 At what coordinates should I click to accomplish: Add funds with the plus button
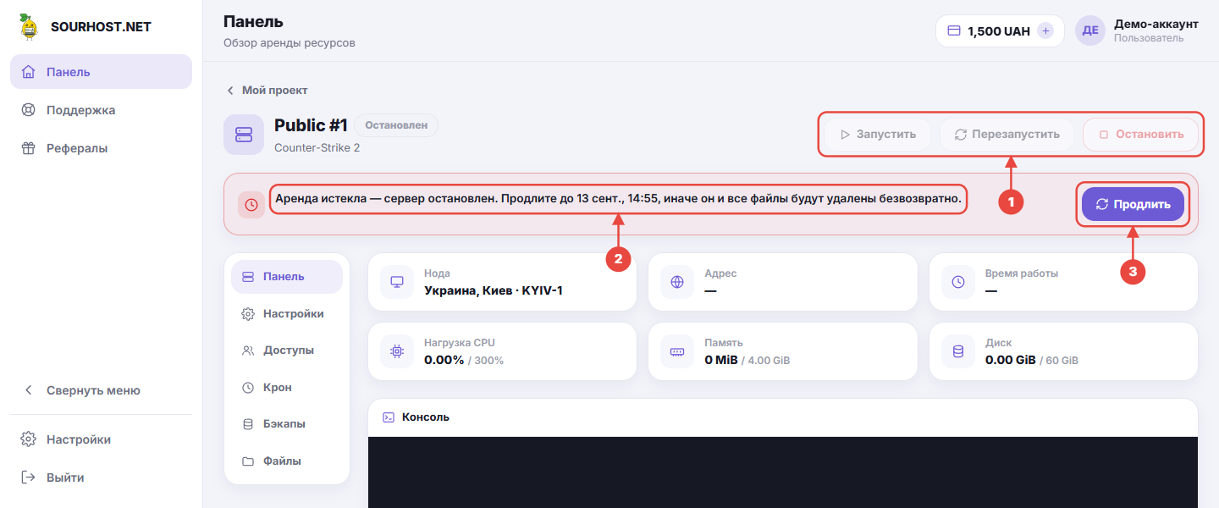(x=1045, y=30)
